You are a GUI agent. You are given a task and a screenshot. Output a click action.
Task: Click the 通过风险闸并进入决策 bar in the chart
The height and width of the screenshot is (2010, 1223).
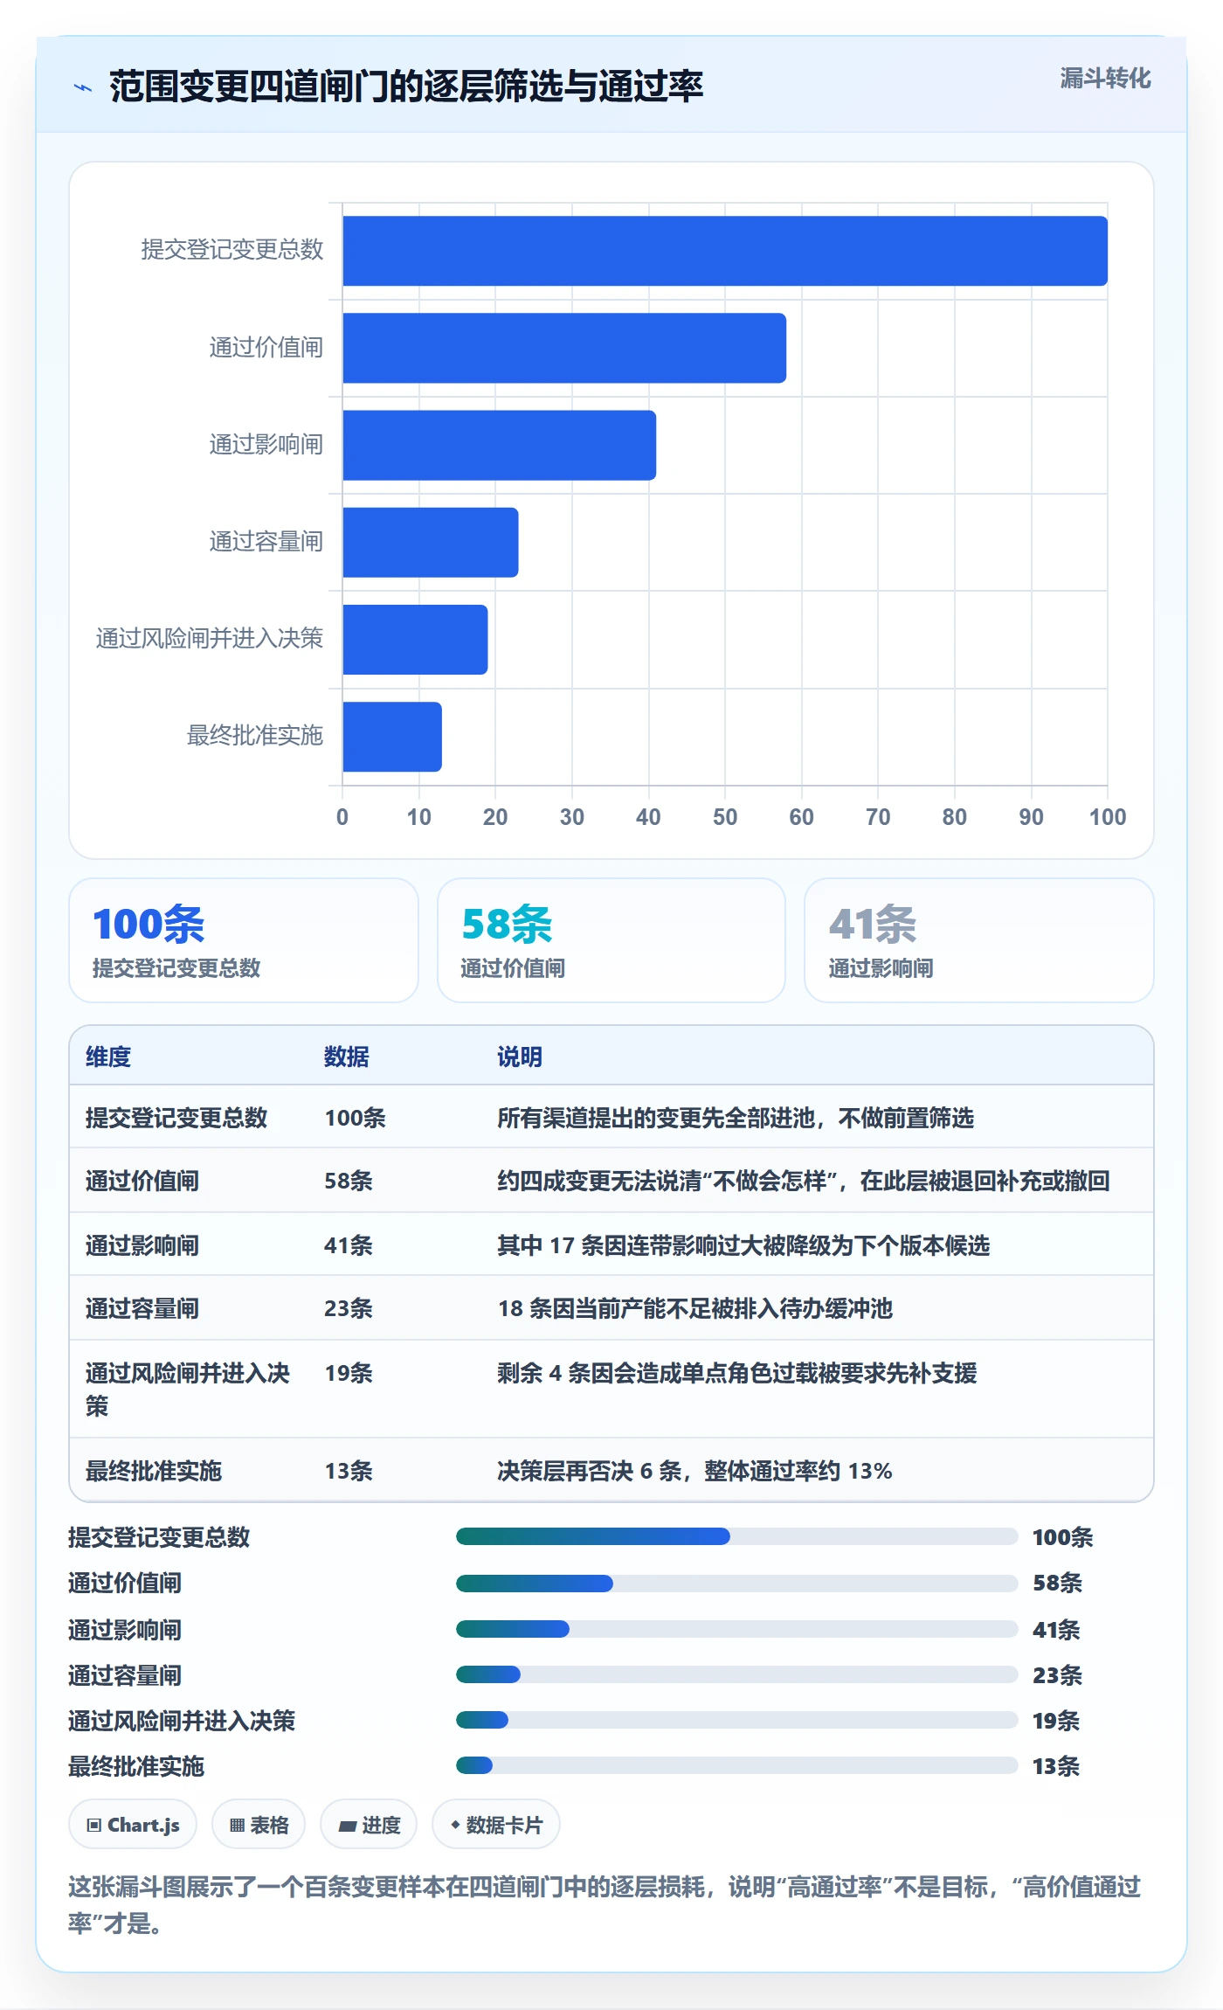[x=415, y=639]
